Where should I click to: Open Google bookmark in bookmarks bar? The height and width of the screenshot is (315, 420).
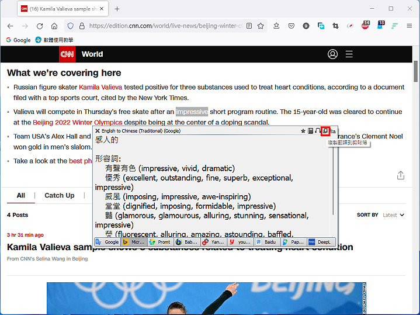[18, 40]
